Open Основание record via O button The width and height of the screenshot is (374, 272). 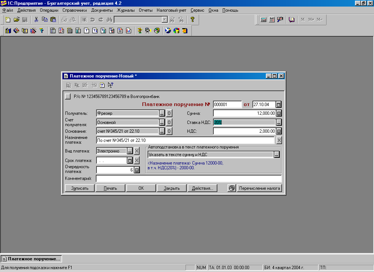pos(169,131)
